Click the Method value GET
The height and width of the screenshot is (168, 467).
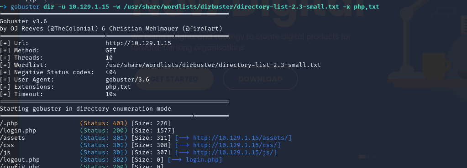pos(111,51)
